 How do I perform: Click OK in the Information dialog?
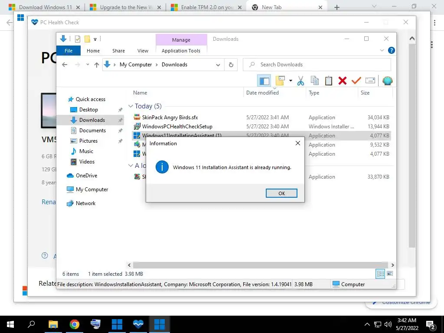281,193
